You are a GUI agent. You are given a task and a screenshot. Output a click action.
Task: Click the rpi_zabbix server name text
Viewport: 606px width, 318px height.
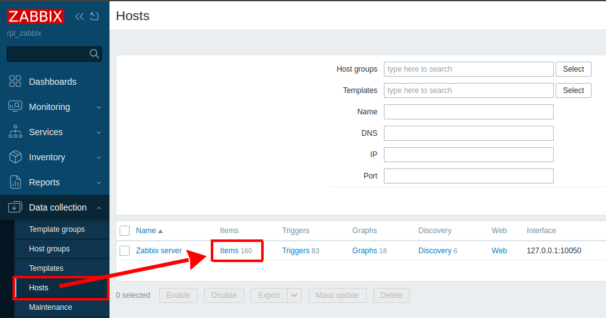click(x=24, y=33)
